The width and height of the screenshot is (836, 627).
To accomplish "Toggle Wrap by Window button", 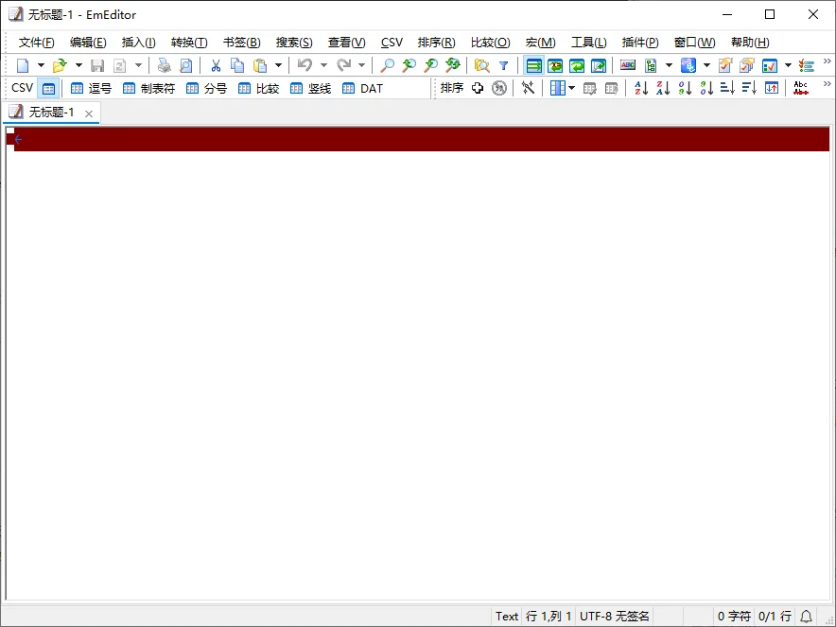I will 577,65.
